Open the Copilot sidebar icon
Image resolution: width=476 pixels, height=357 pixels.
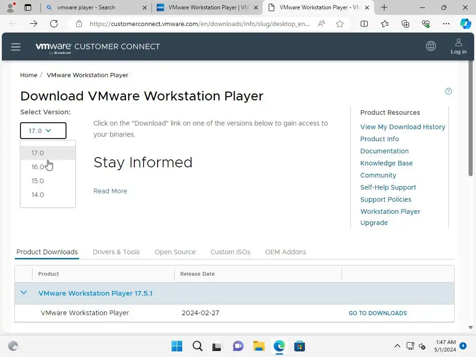465,24
